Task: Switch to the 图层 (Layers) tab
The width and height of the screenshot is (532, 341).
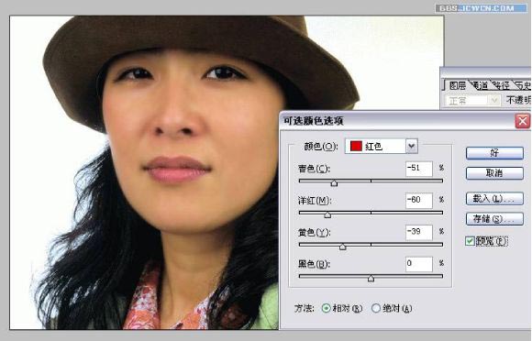Action: (458, 86)
